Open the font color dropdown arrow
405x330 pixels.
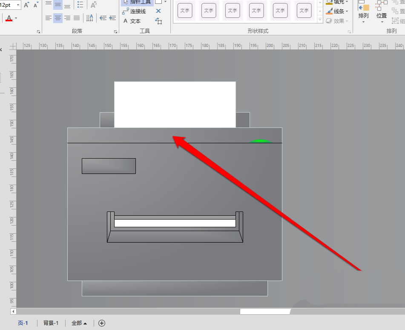click(x=16, y=18)
